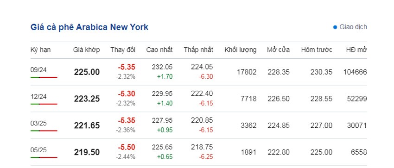This screenshot has width=394, height=168.
Task: Open the 03/25 contract term
Action: pos(38,124)
